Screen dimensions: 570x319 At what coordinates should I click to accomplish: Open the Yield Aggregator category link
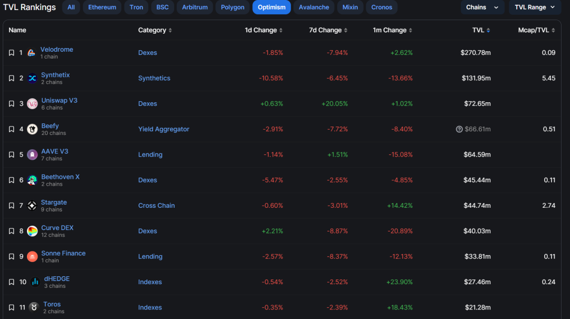coord(164,129)
